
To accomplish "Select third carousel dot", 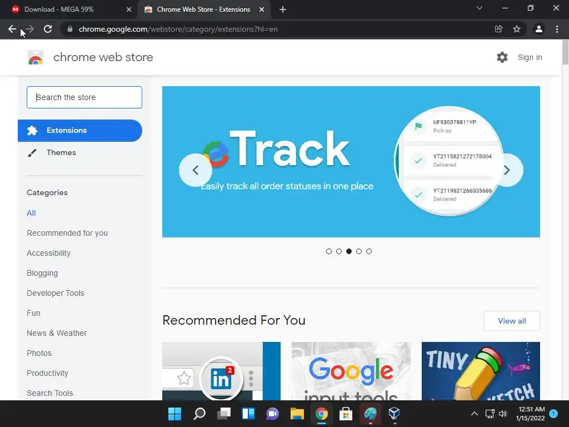I will [x=349, y=251].
